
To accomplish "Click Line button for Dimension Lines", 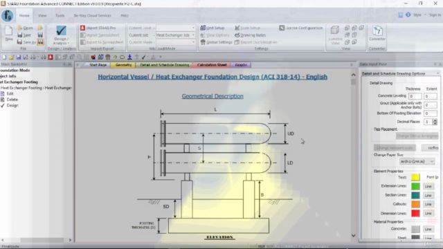I will coord(428,214).
